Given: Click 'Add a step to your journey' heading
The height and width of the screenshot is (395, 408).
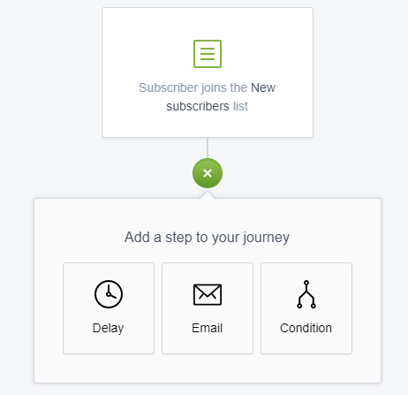Looking at the screenshot, I should point(207,238).
